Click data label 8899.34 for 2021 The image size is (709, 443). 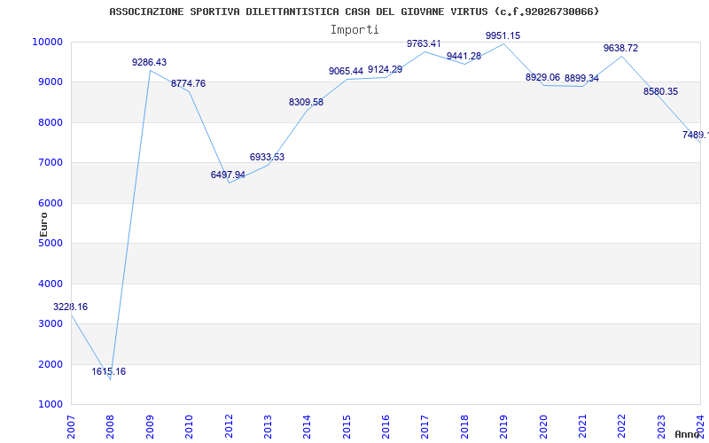pos(581,79)
